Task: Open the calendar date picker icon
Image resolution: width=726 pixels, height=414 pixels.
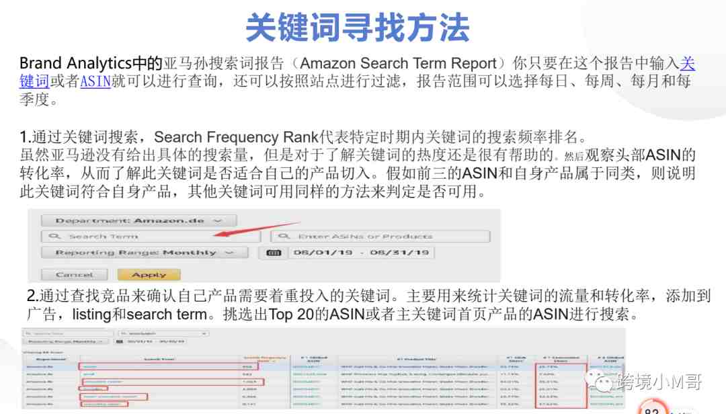Action: point(274,253)
